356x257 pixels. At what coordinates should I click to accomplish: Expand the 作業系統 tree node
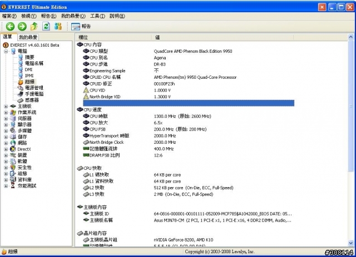6,113
